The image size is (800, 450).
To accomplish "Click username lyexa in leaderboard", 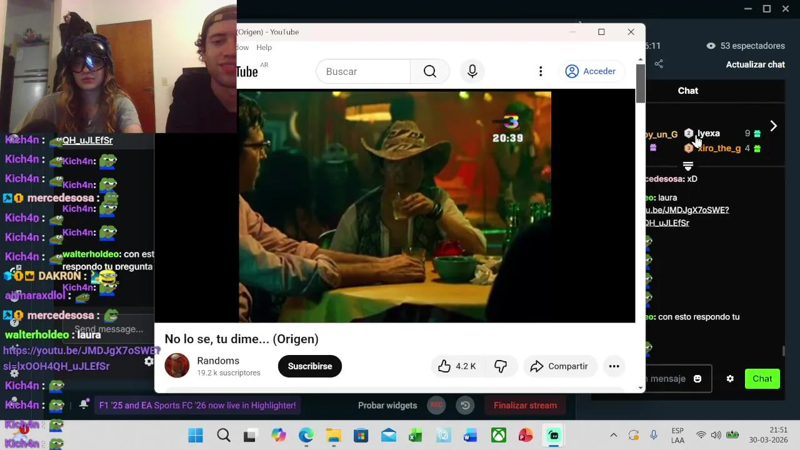I will (x=709, y=133).
